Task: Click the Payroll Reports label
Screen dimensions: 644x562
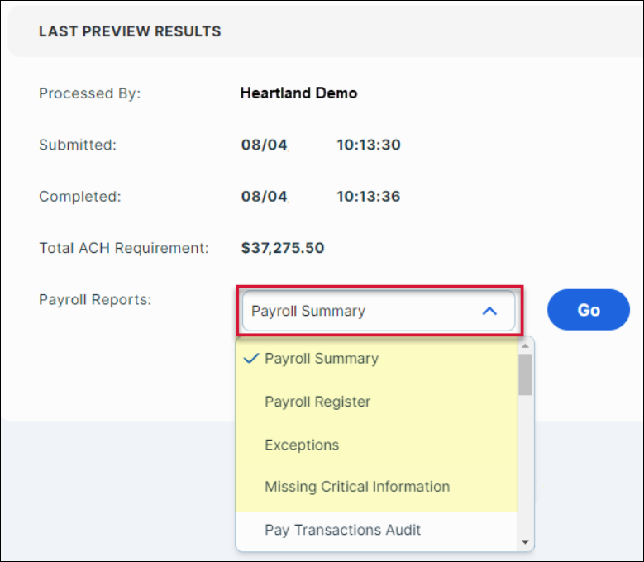Action: tap(95, 299)
